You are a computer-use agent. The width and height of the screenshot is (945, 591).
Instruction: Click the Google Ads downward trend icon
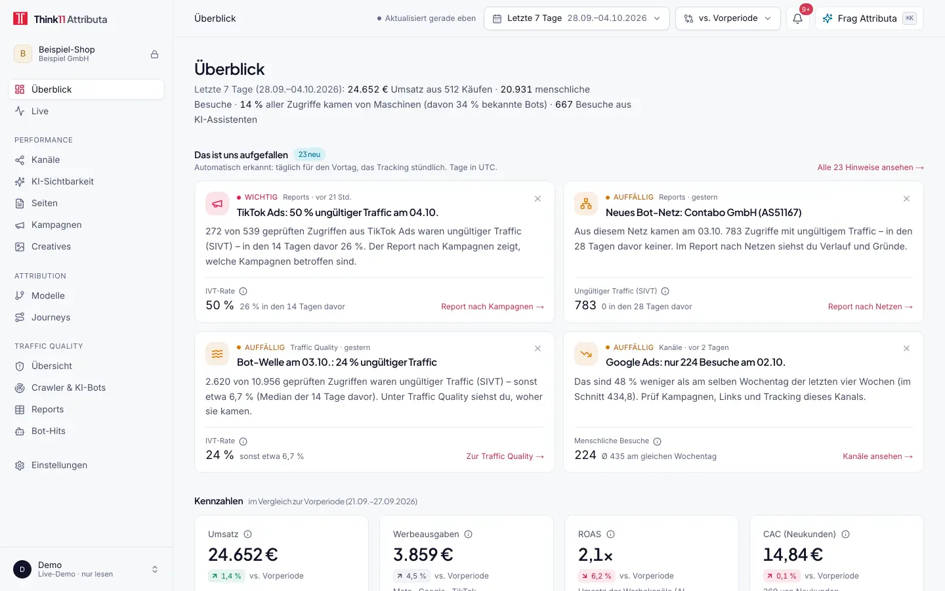[x=586, y=354]
